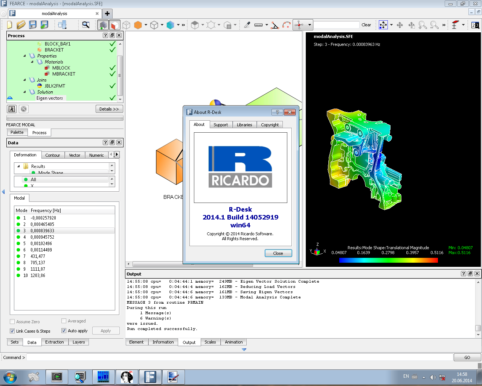Select the ruler measure tool
The height and width of the screenshot is (386, 482).
(258, 25)
